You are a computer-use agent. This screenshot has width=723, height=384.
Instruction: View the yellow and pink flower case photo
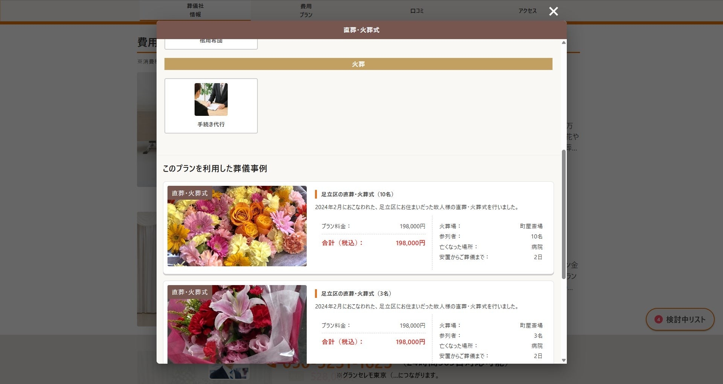(x=237, y=226)
